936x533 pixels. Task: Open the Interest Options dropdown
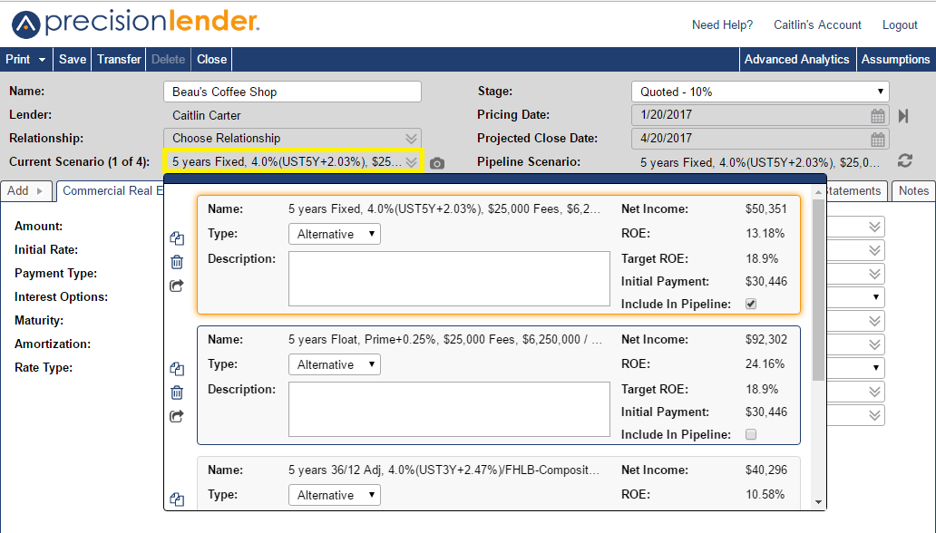(x=876, y=297)
